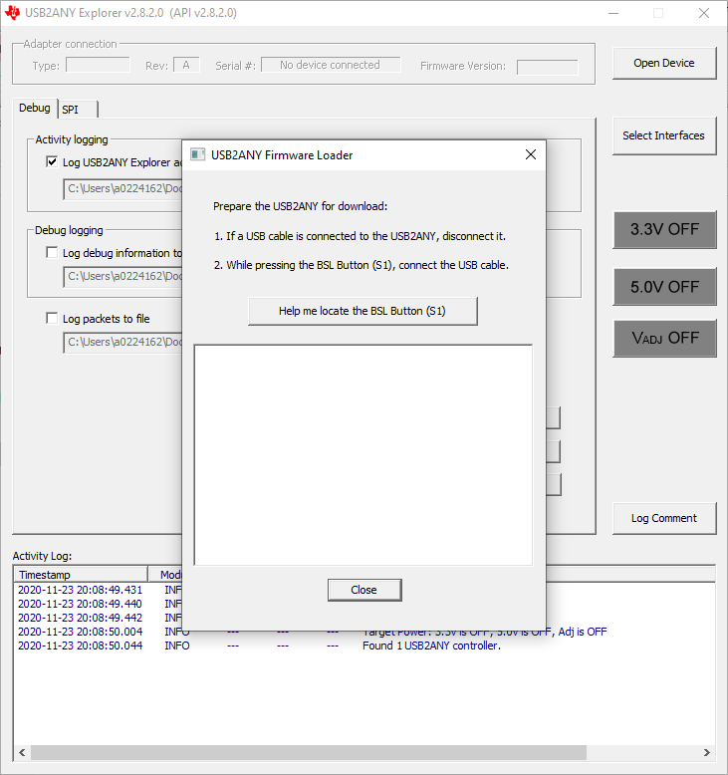Click the Close button in Firmware Loader
The width and height of the screenshot is (728, 775).
tap(364, 590)
